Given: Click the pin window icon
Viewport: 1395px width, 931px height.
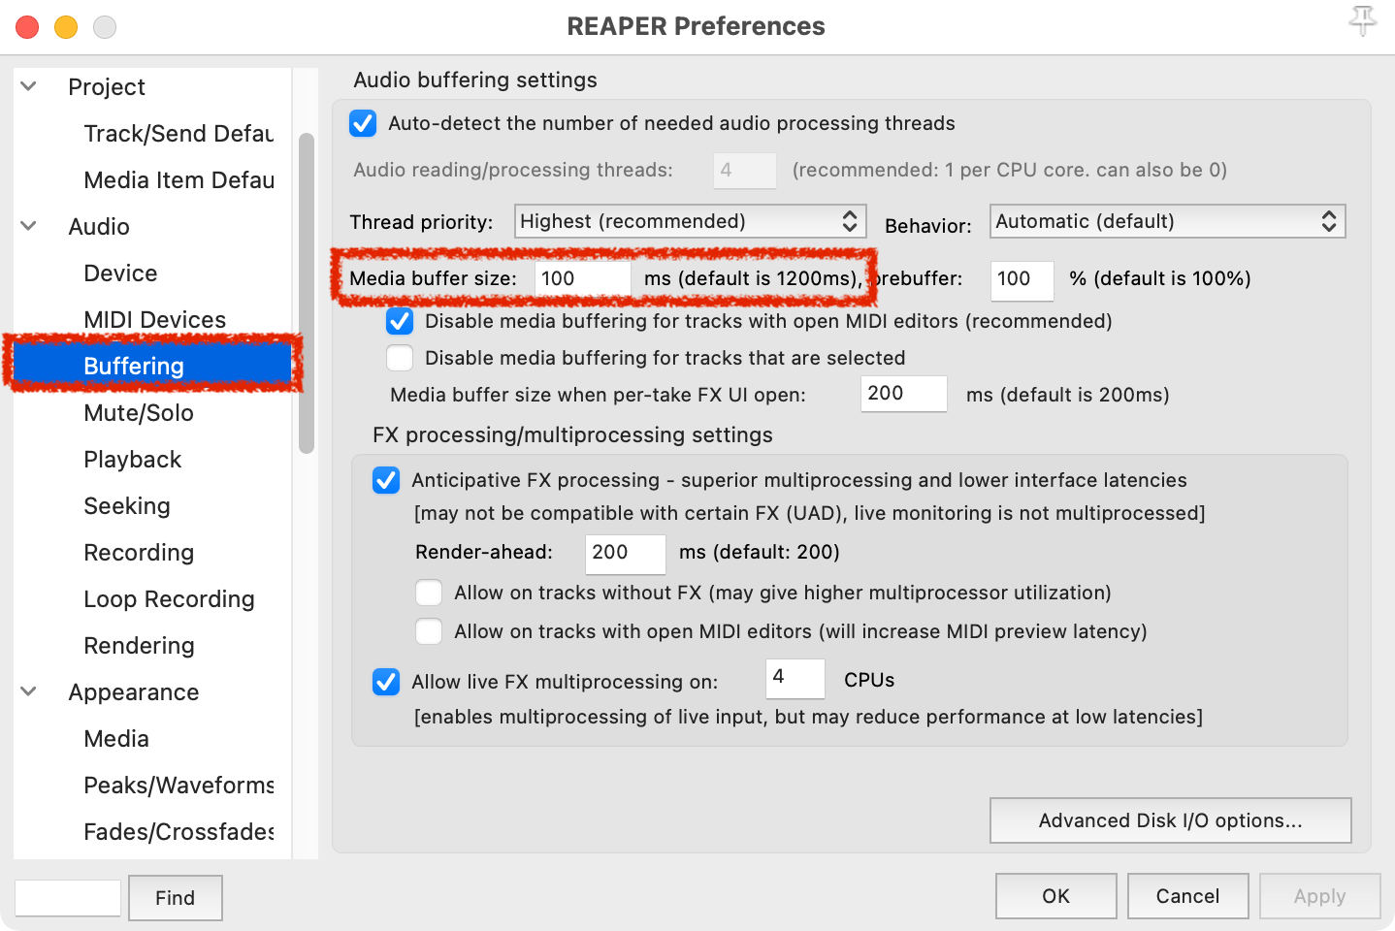Looking at the screenshot, I should (x=1362, y=20).
